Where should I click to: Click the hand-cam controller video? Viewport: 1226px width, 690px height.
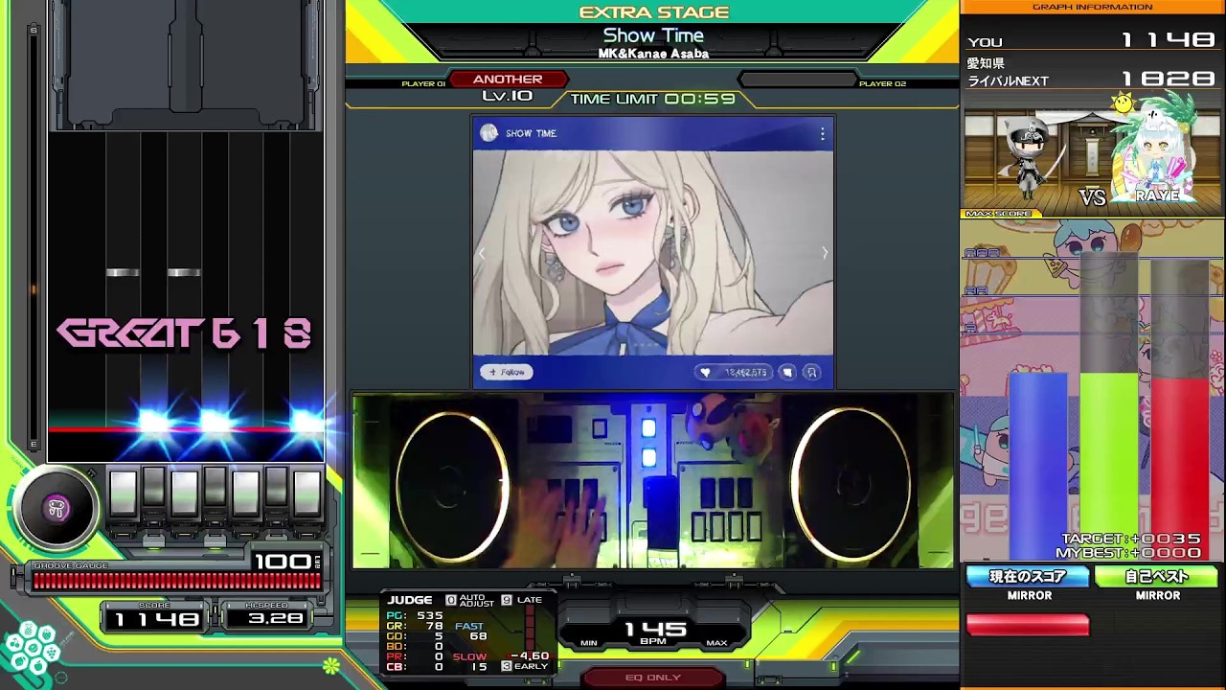point(653,480)
